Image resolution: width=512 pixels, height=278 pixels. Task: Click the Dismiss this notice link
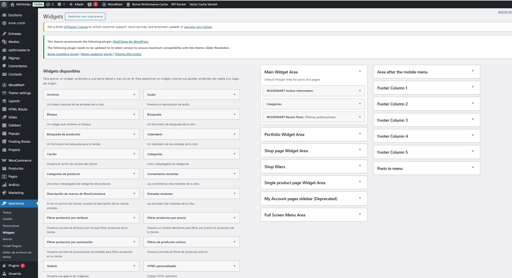click(x=128, y=54)
